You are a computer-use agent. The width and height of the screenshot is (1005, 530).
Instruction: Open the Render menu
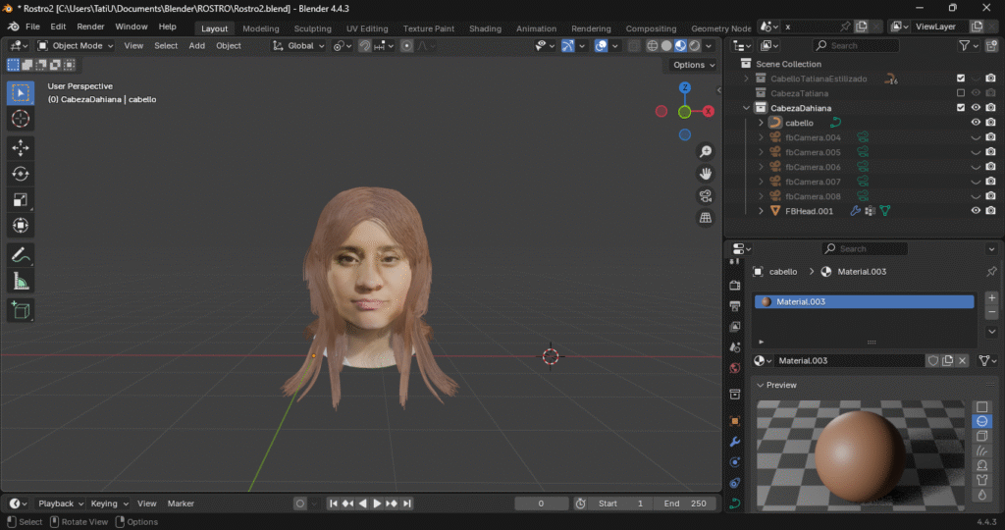(x=90, y=26)
